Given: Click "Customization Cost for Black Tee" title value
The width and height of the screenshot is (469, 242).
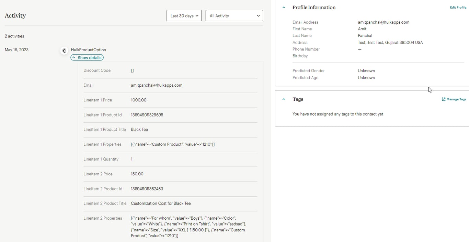Looking at the screenshot, I should tap(161, 203).
